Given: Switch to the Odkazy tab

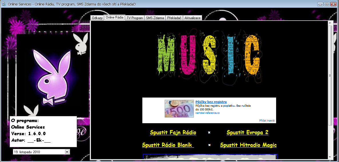Looking at the screenshot, I should (97, 18).
